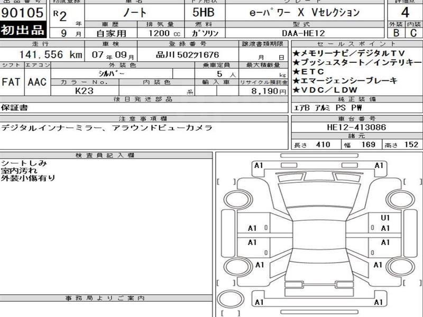
Task: Click the note デジタルインナーミラー、アラウンドビューカメラ
Action: pos(107,128)
